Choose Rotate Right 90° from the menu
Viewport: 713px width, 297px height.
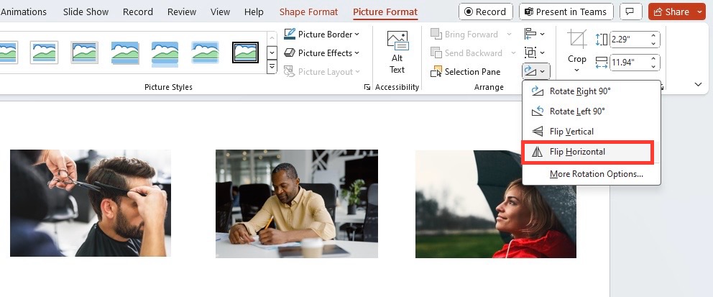(591, 91)
